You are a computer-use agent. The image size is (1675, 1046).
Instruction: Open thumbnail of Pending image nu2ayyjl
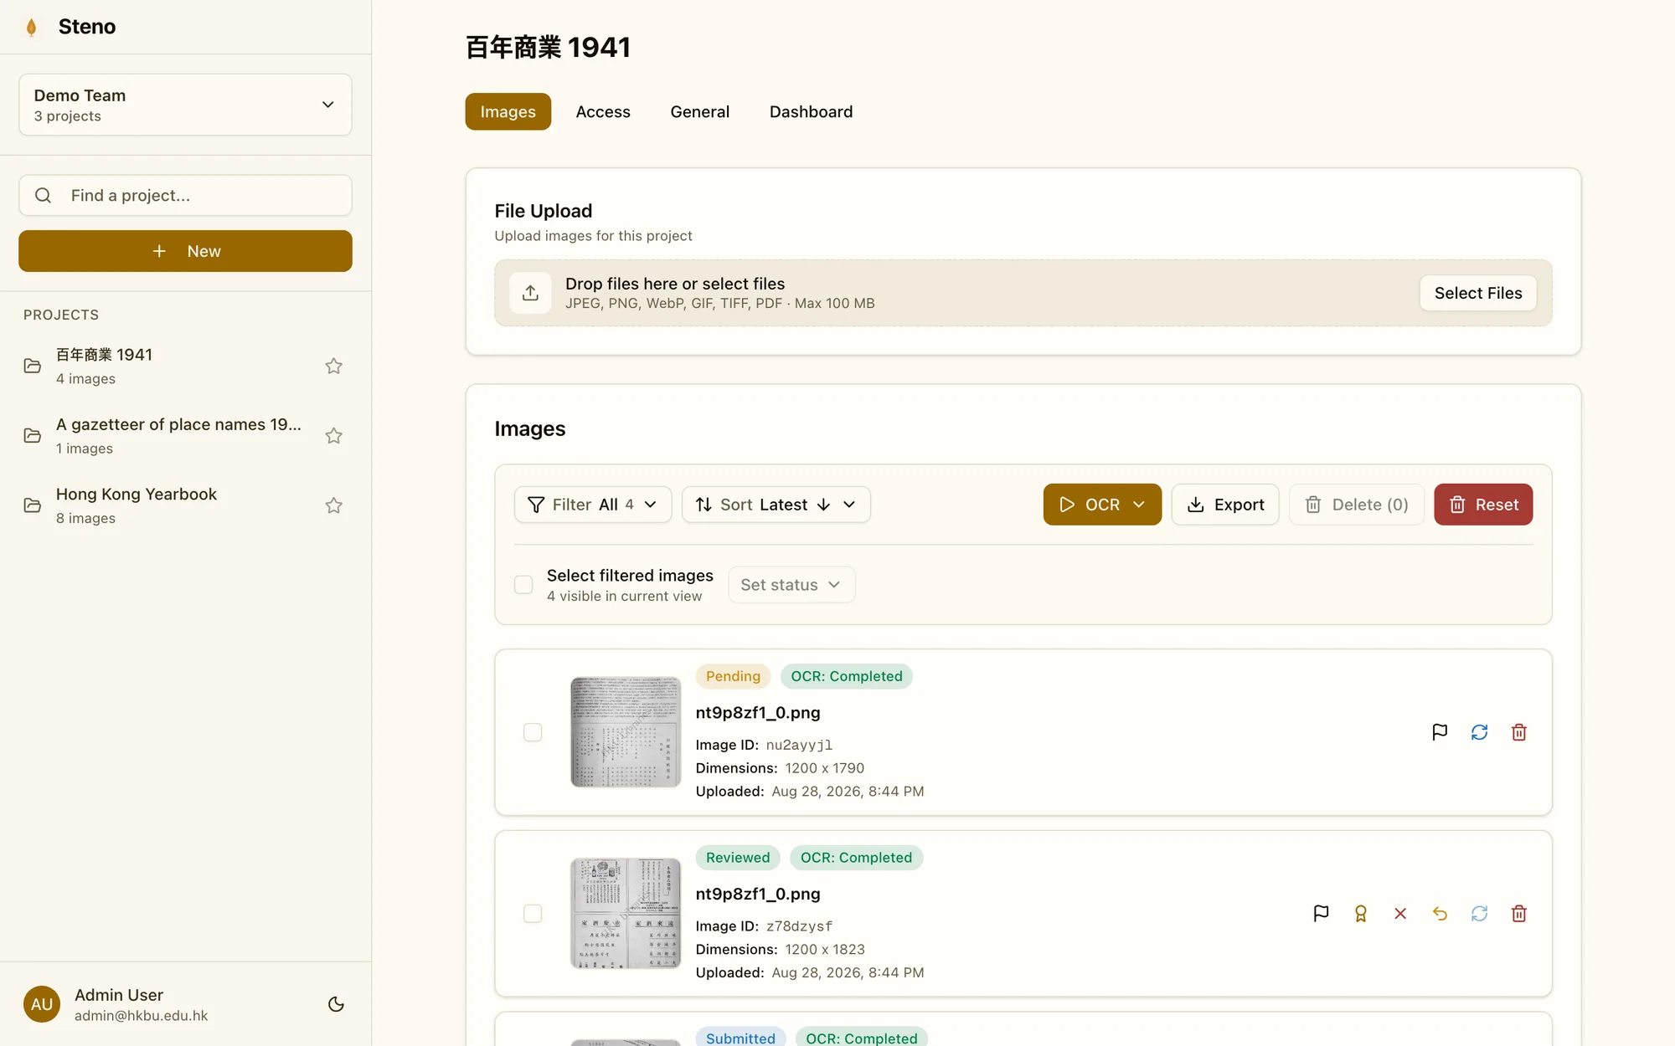(x=626, y=732)
